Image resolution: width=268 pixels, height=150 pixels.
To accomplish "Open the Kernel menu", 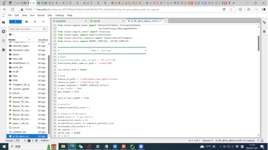I will click(41, 15).
